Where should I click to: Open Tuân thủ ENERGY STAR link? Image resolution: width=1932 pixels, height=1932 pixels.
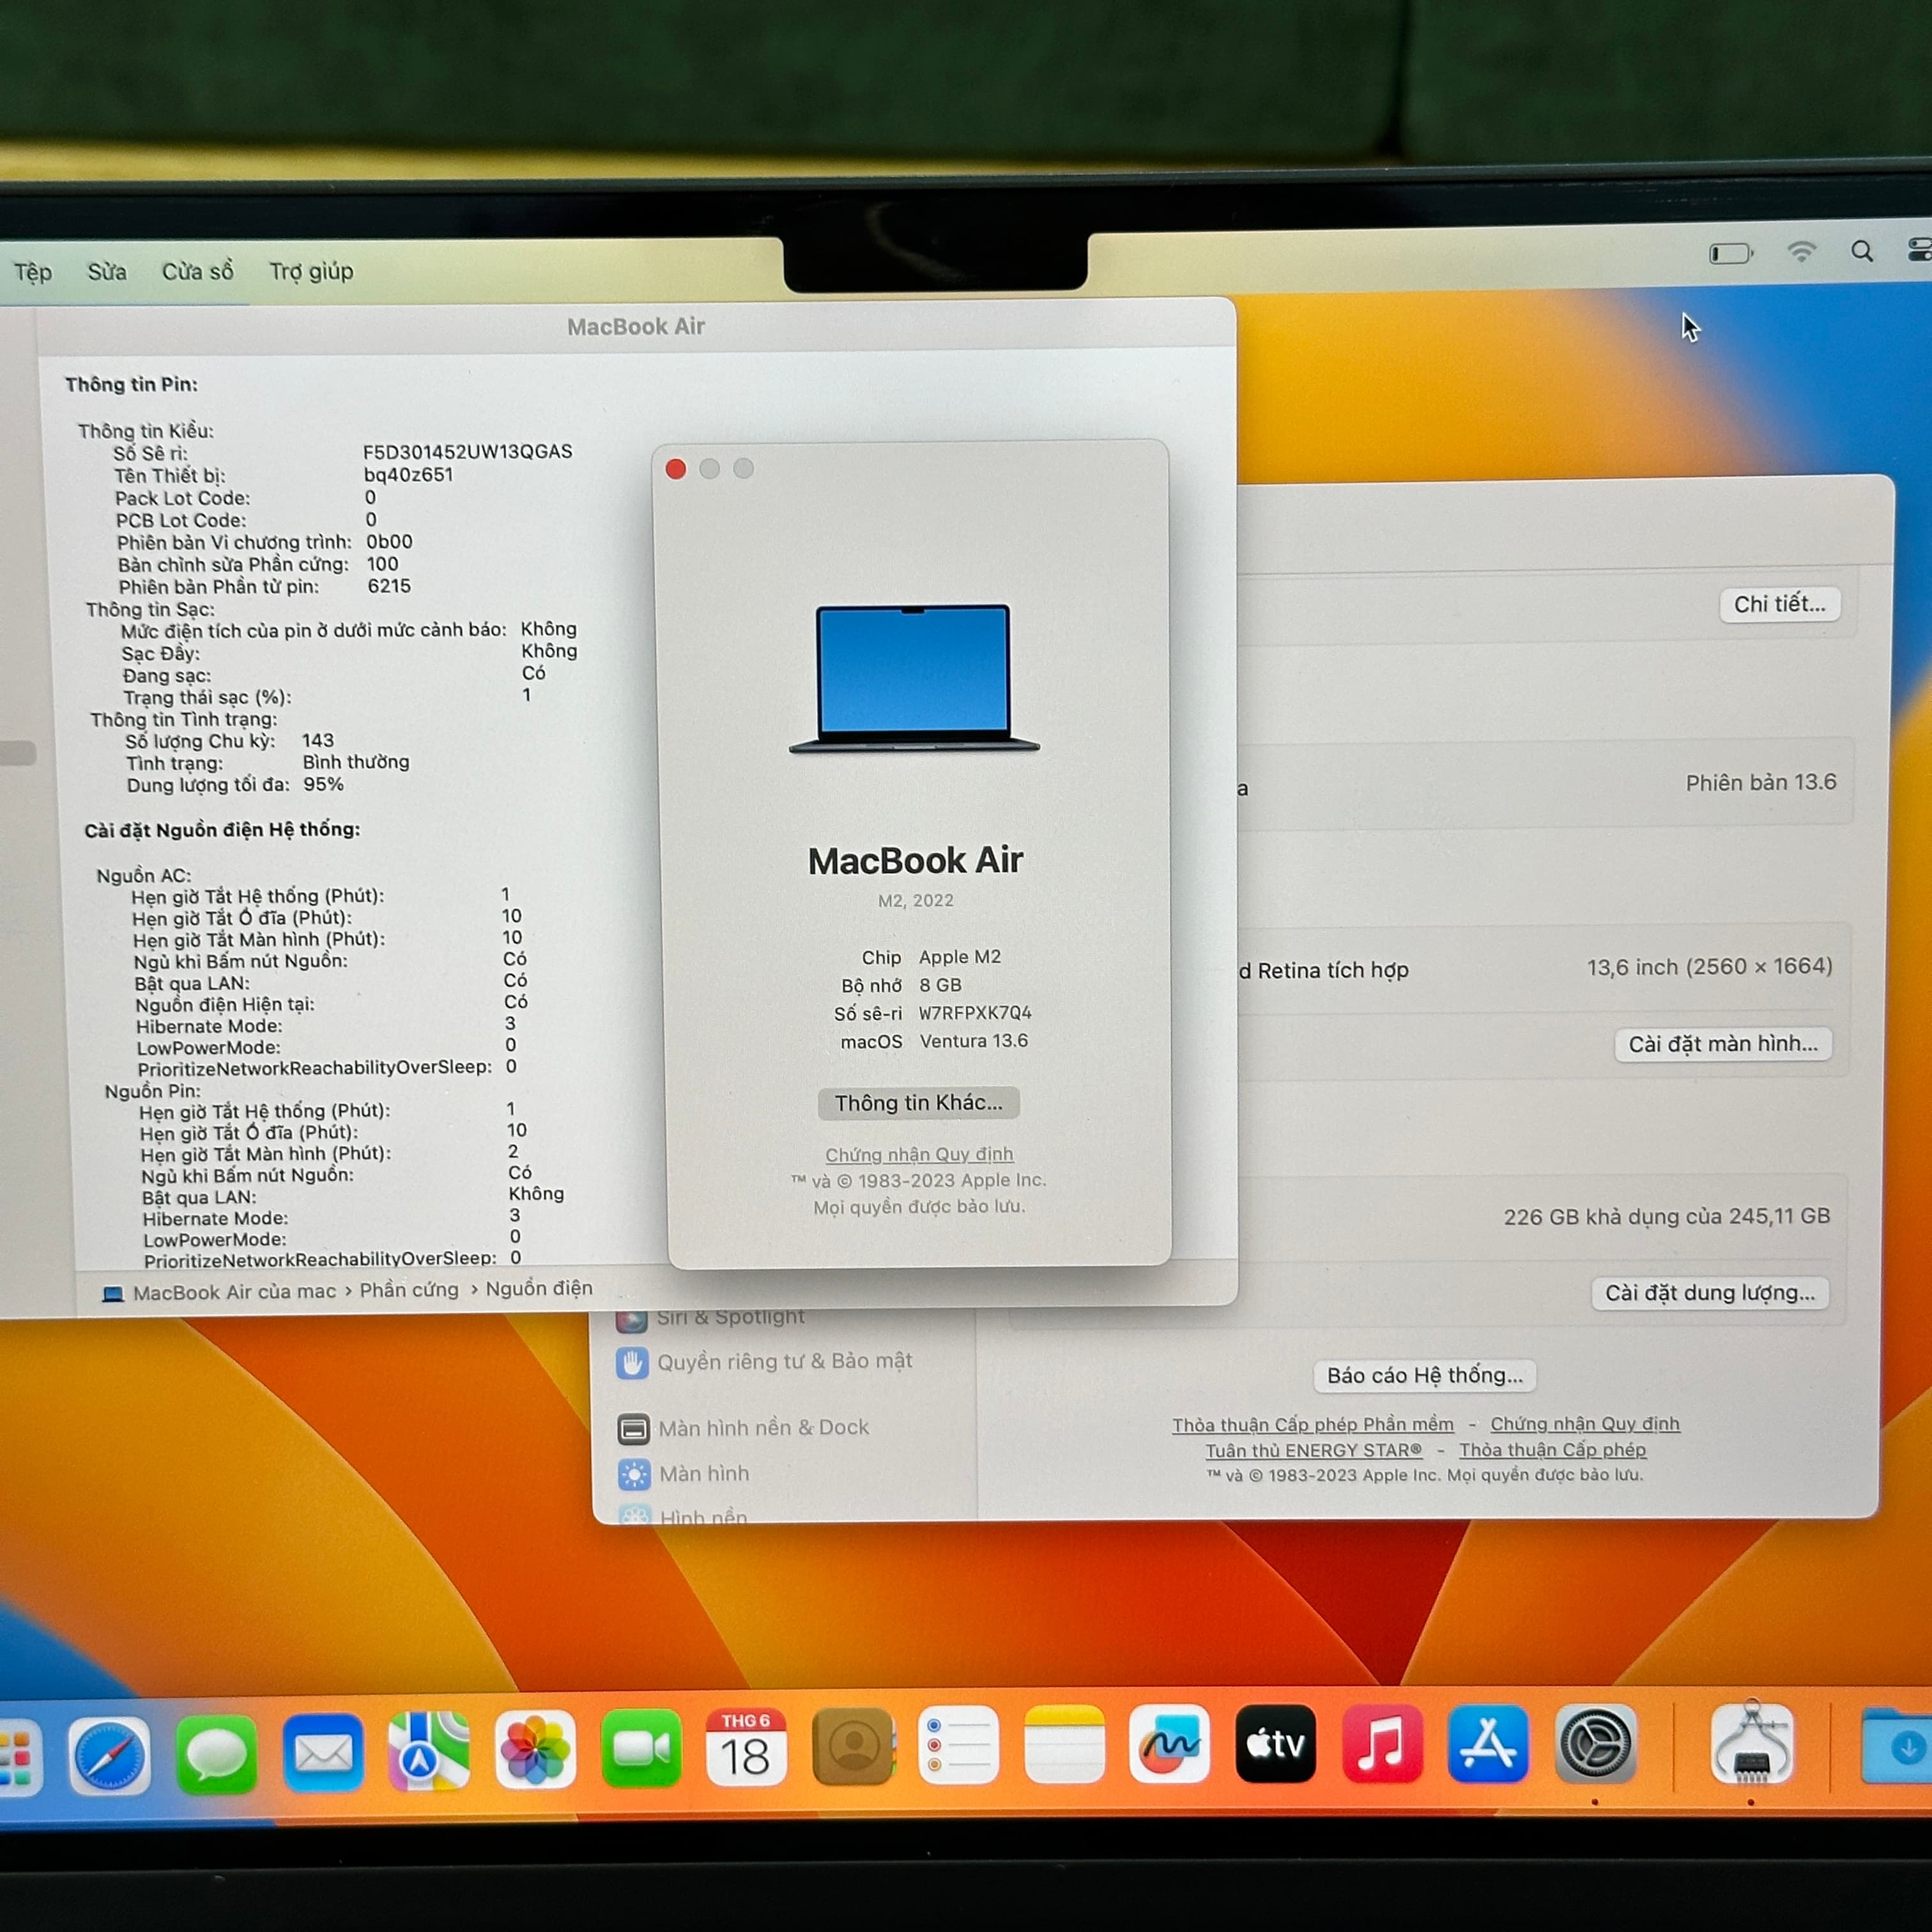pyautogui.click(x=1313, y=1451)
